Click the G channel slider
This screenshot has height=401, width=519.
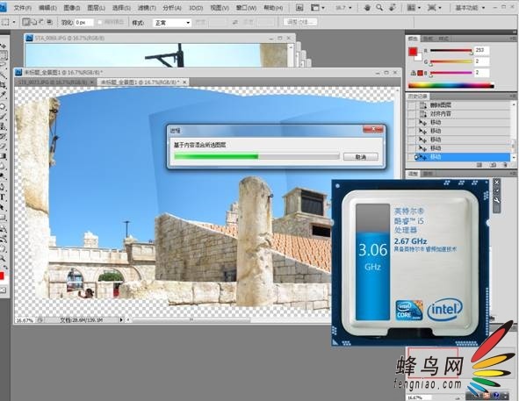(x=451, y=61)
